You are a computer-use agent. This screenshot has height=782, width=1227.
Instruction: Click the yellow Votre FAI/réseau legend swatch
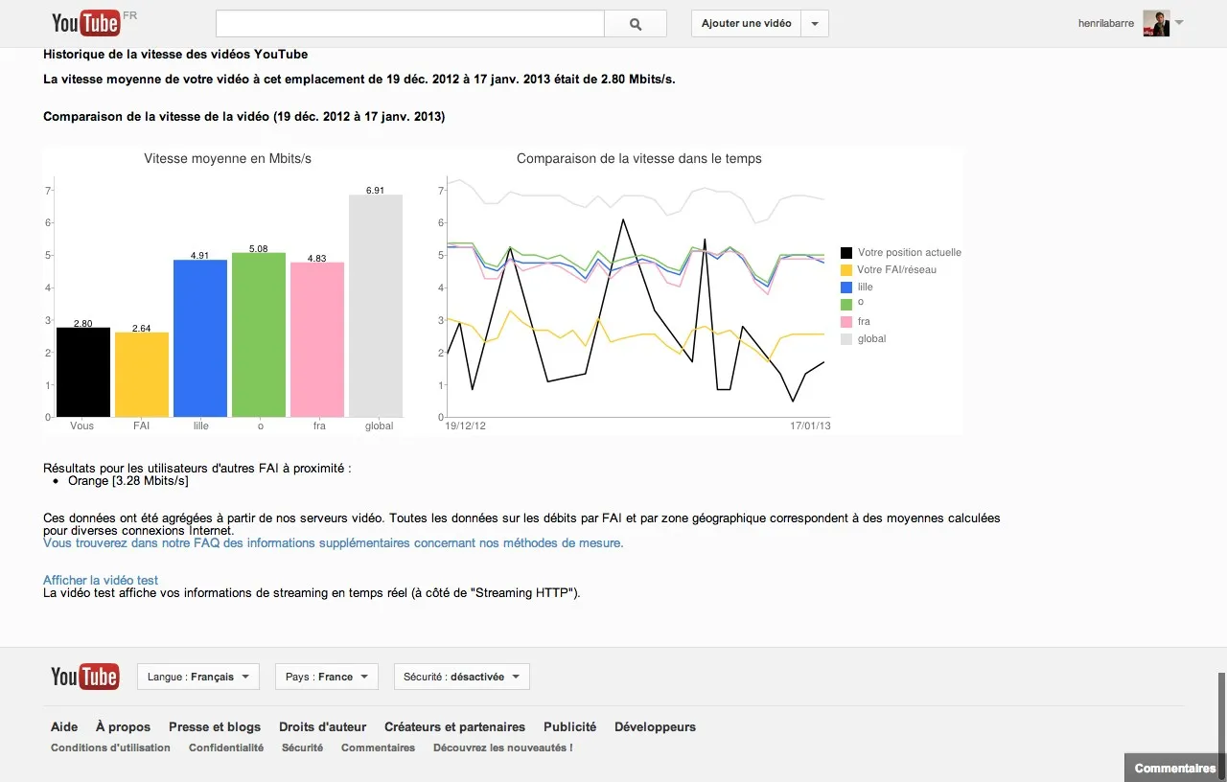click(x=846, y=270)
